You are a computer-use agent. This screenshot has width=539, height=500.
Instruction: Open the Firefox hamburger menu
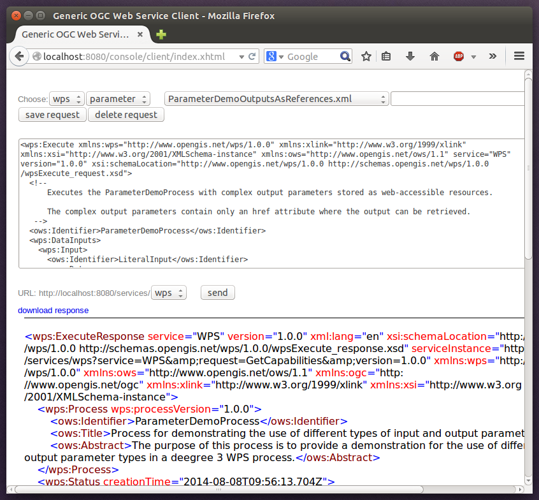[519, 56]
